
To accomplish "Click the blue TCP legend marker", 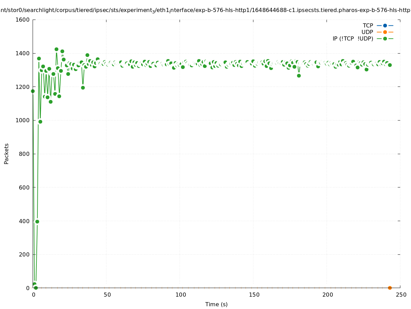I will point(385,25).
